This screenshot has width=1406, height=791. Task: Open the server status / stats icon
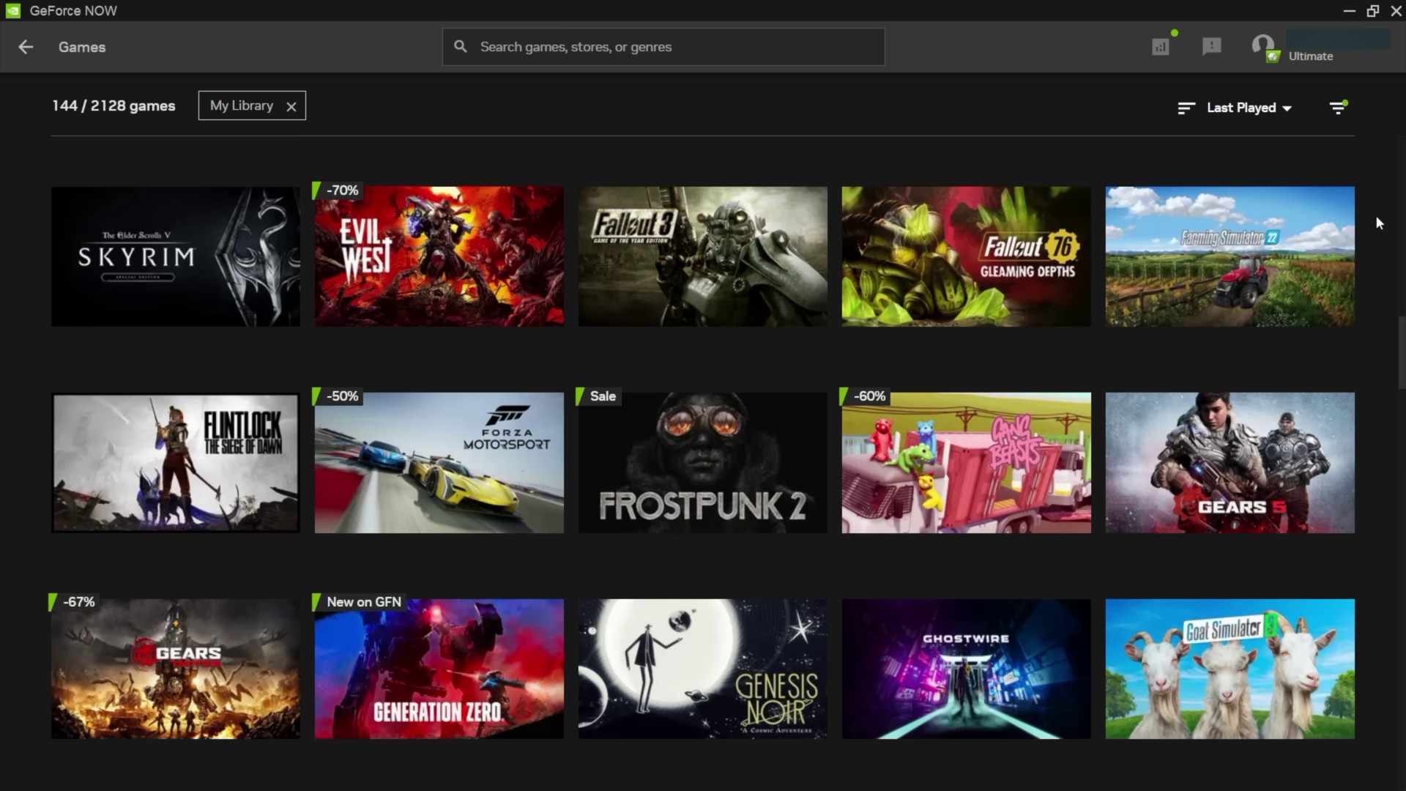pos(1160,45)
